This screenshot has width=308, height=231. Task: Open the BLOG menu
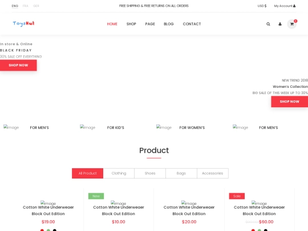168,24
